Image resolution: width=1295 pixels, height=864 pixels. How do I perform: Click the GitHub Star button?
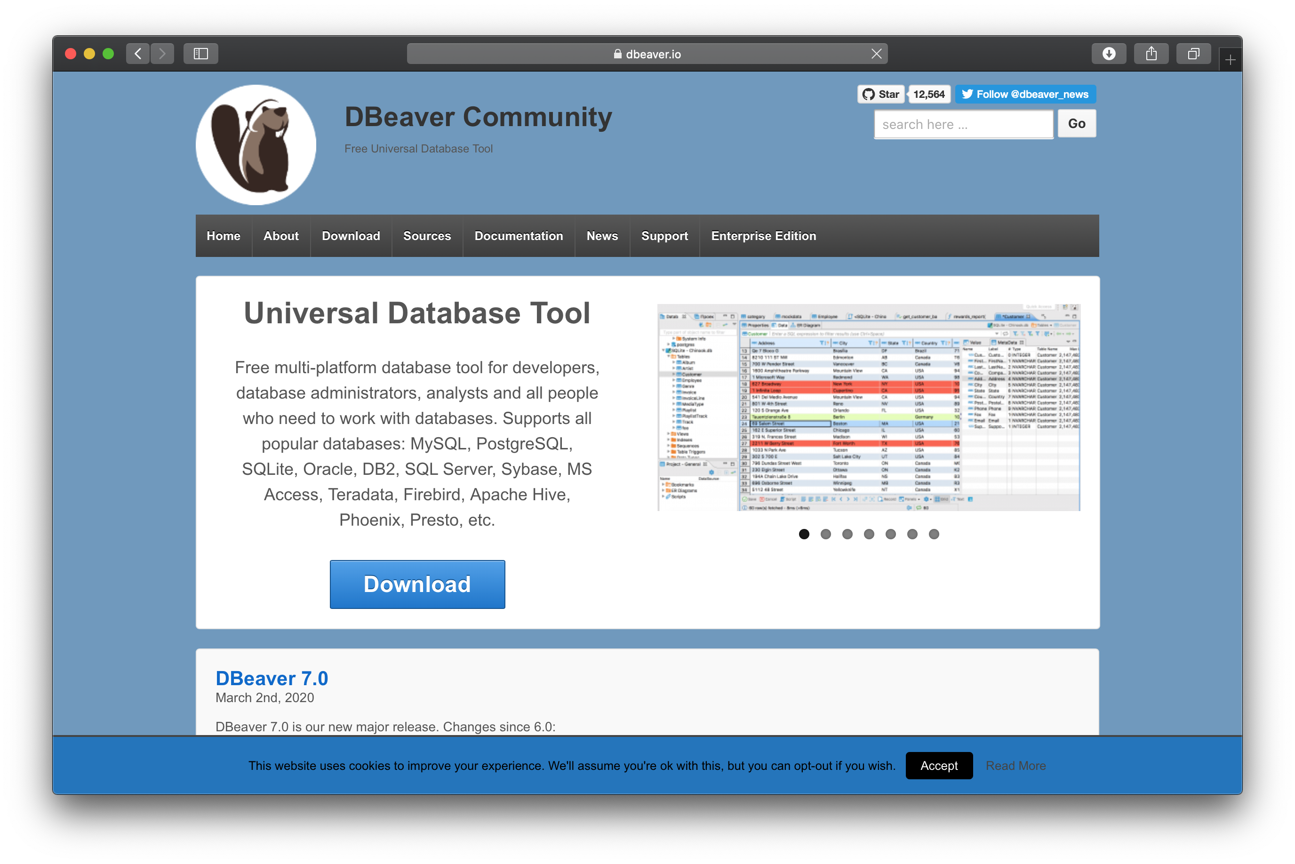881,94
